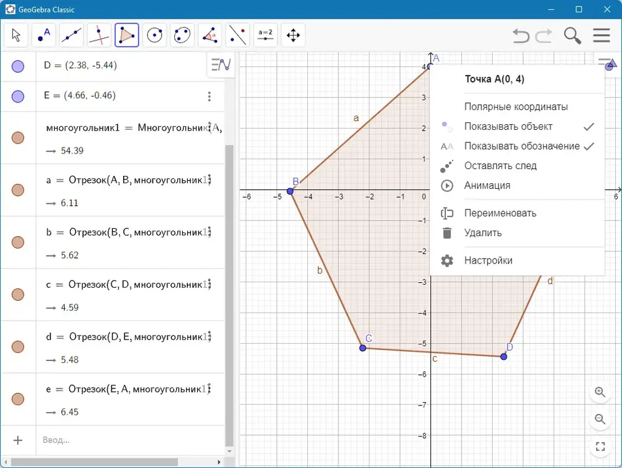Toggle visibility of segment b
The image size is (622, 468).
click(18, 242)
